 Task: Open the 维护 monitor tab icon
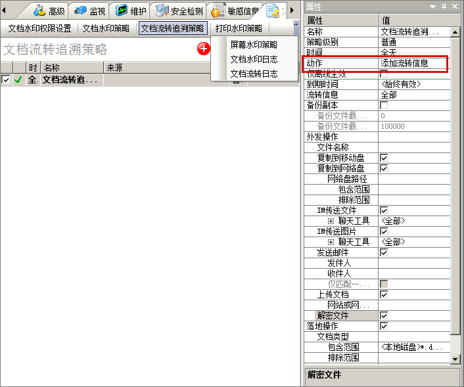pos(121,11)
